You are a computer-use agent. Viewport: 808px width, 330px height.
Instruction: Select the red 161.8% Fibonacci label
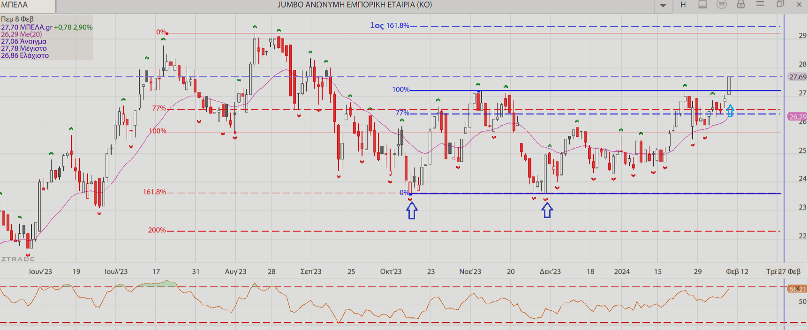(154, 192)
